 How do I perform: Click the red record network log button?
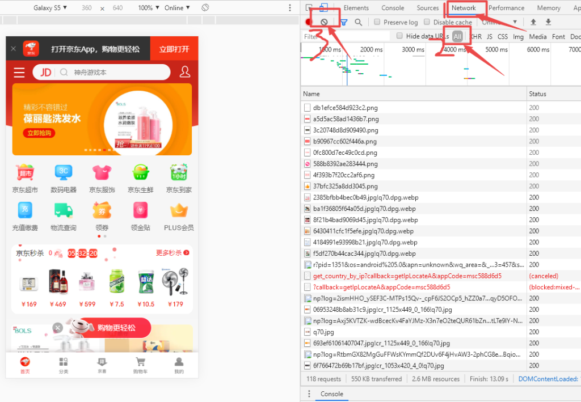click(x=309, y=22)
